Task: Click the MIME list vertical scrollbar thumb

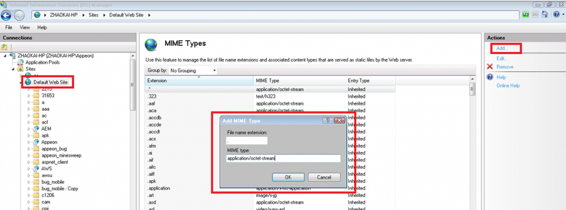Action: [472, 89]
